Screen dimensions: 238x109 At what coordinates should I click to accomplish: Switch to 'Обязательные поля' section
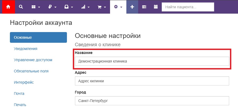coord(31,71)
